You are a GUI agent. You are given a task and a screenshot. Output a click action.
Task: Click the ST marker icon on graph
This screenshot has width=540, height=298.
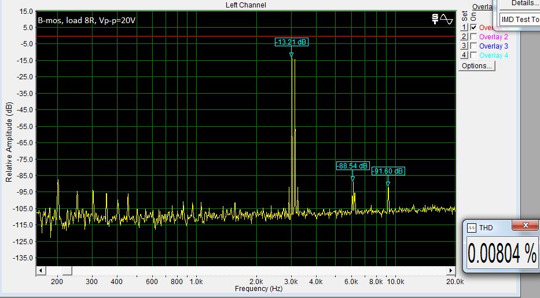click(x=435, y=19)
